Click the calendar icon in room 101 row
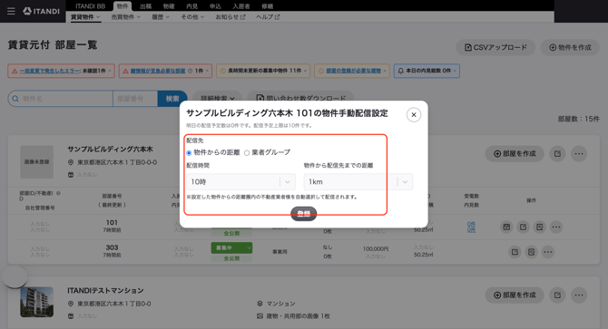Screen dimensions: 608x329 click(506, 227)
